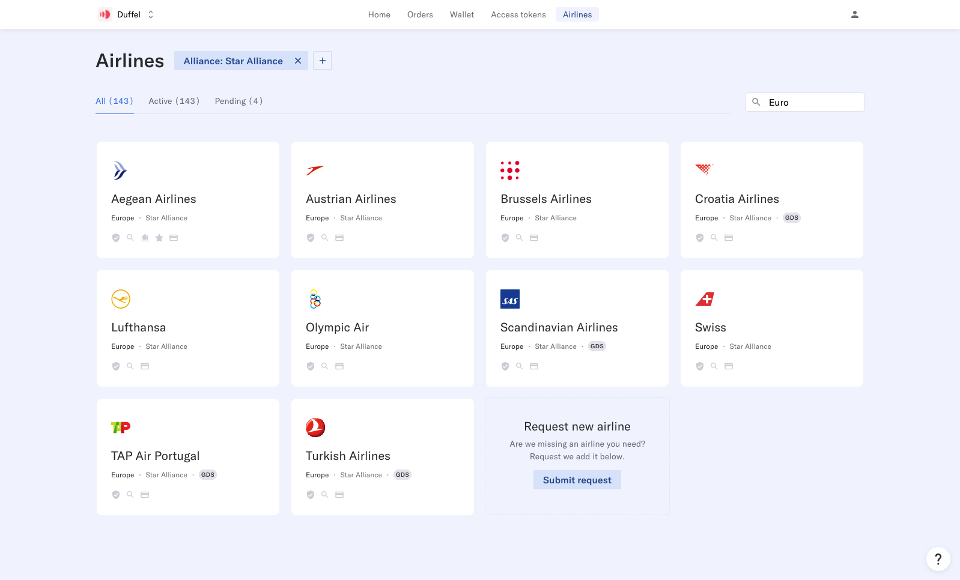
Task: Click the search magnifier icon in search box
Action: click(756, 102)
